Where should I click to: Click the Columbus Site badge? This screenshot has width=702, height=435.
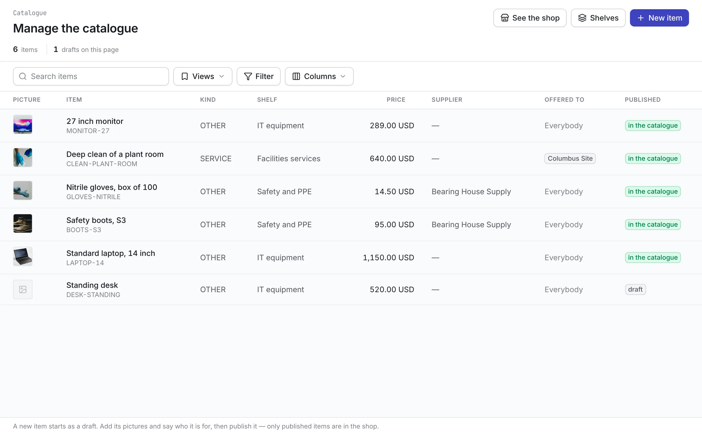coord(570,159)
